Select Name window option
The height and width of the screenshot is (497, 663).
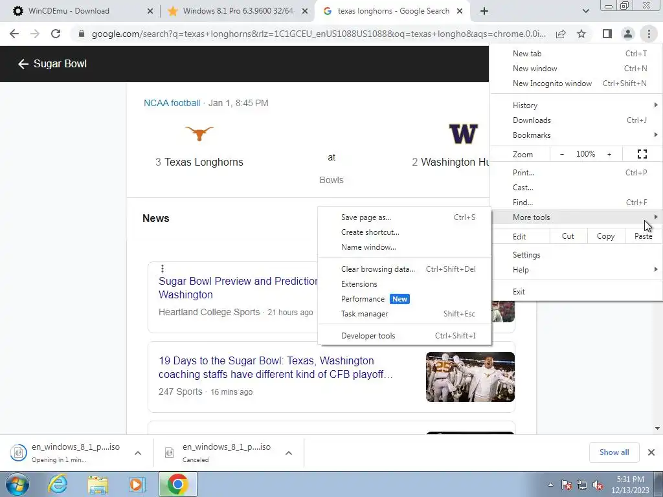click(405, 247)
